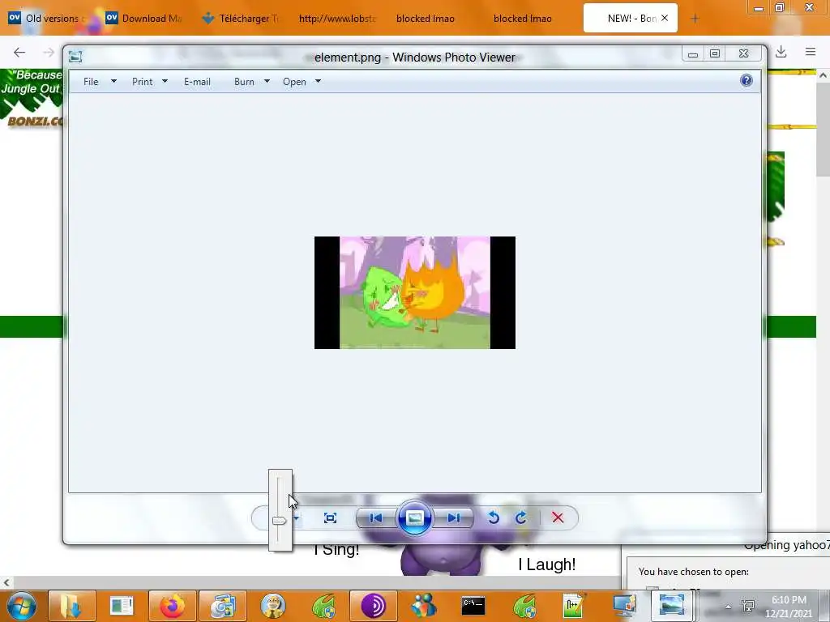Switch to the second blocked lmao tab
This screenshot has width=830, height=622.
[x=523, y=19]
